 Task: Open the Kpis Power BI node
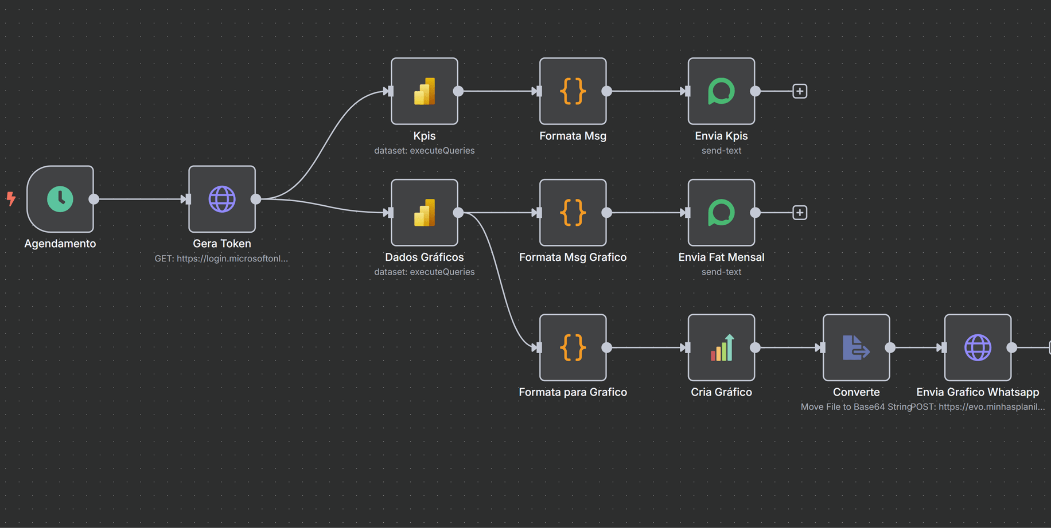425,91
